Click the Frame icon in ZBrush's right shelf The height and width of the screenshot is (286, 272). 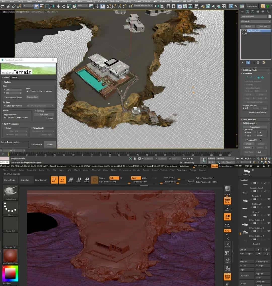pos(227,244)
